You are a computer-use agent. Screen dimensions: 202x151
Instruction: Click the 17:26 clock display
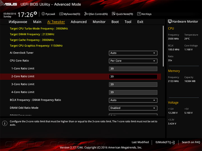click(25, 15)
